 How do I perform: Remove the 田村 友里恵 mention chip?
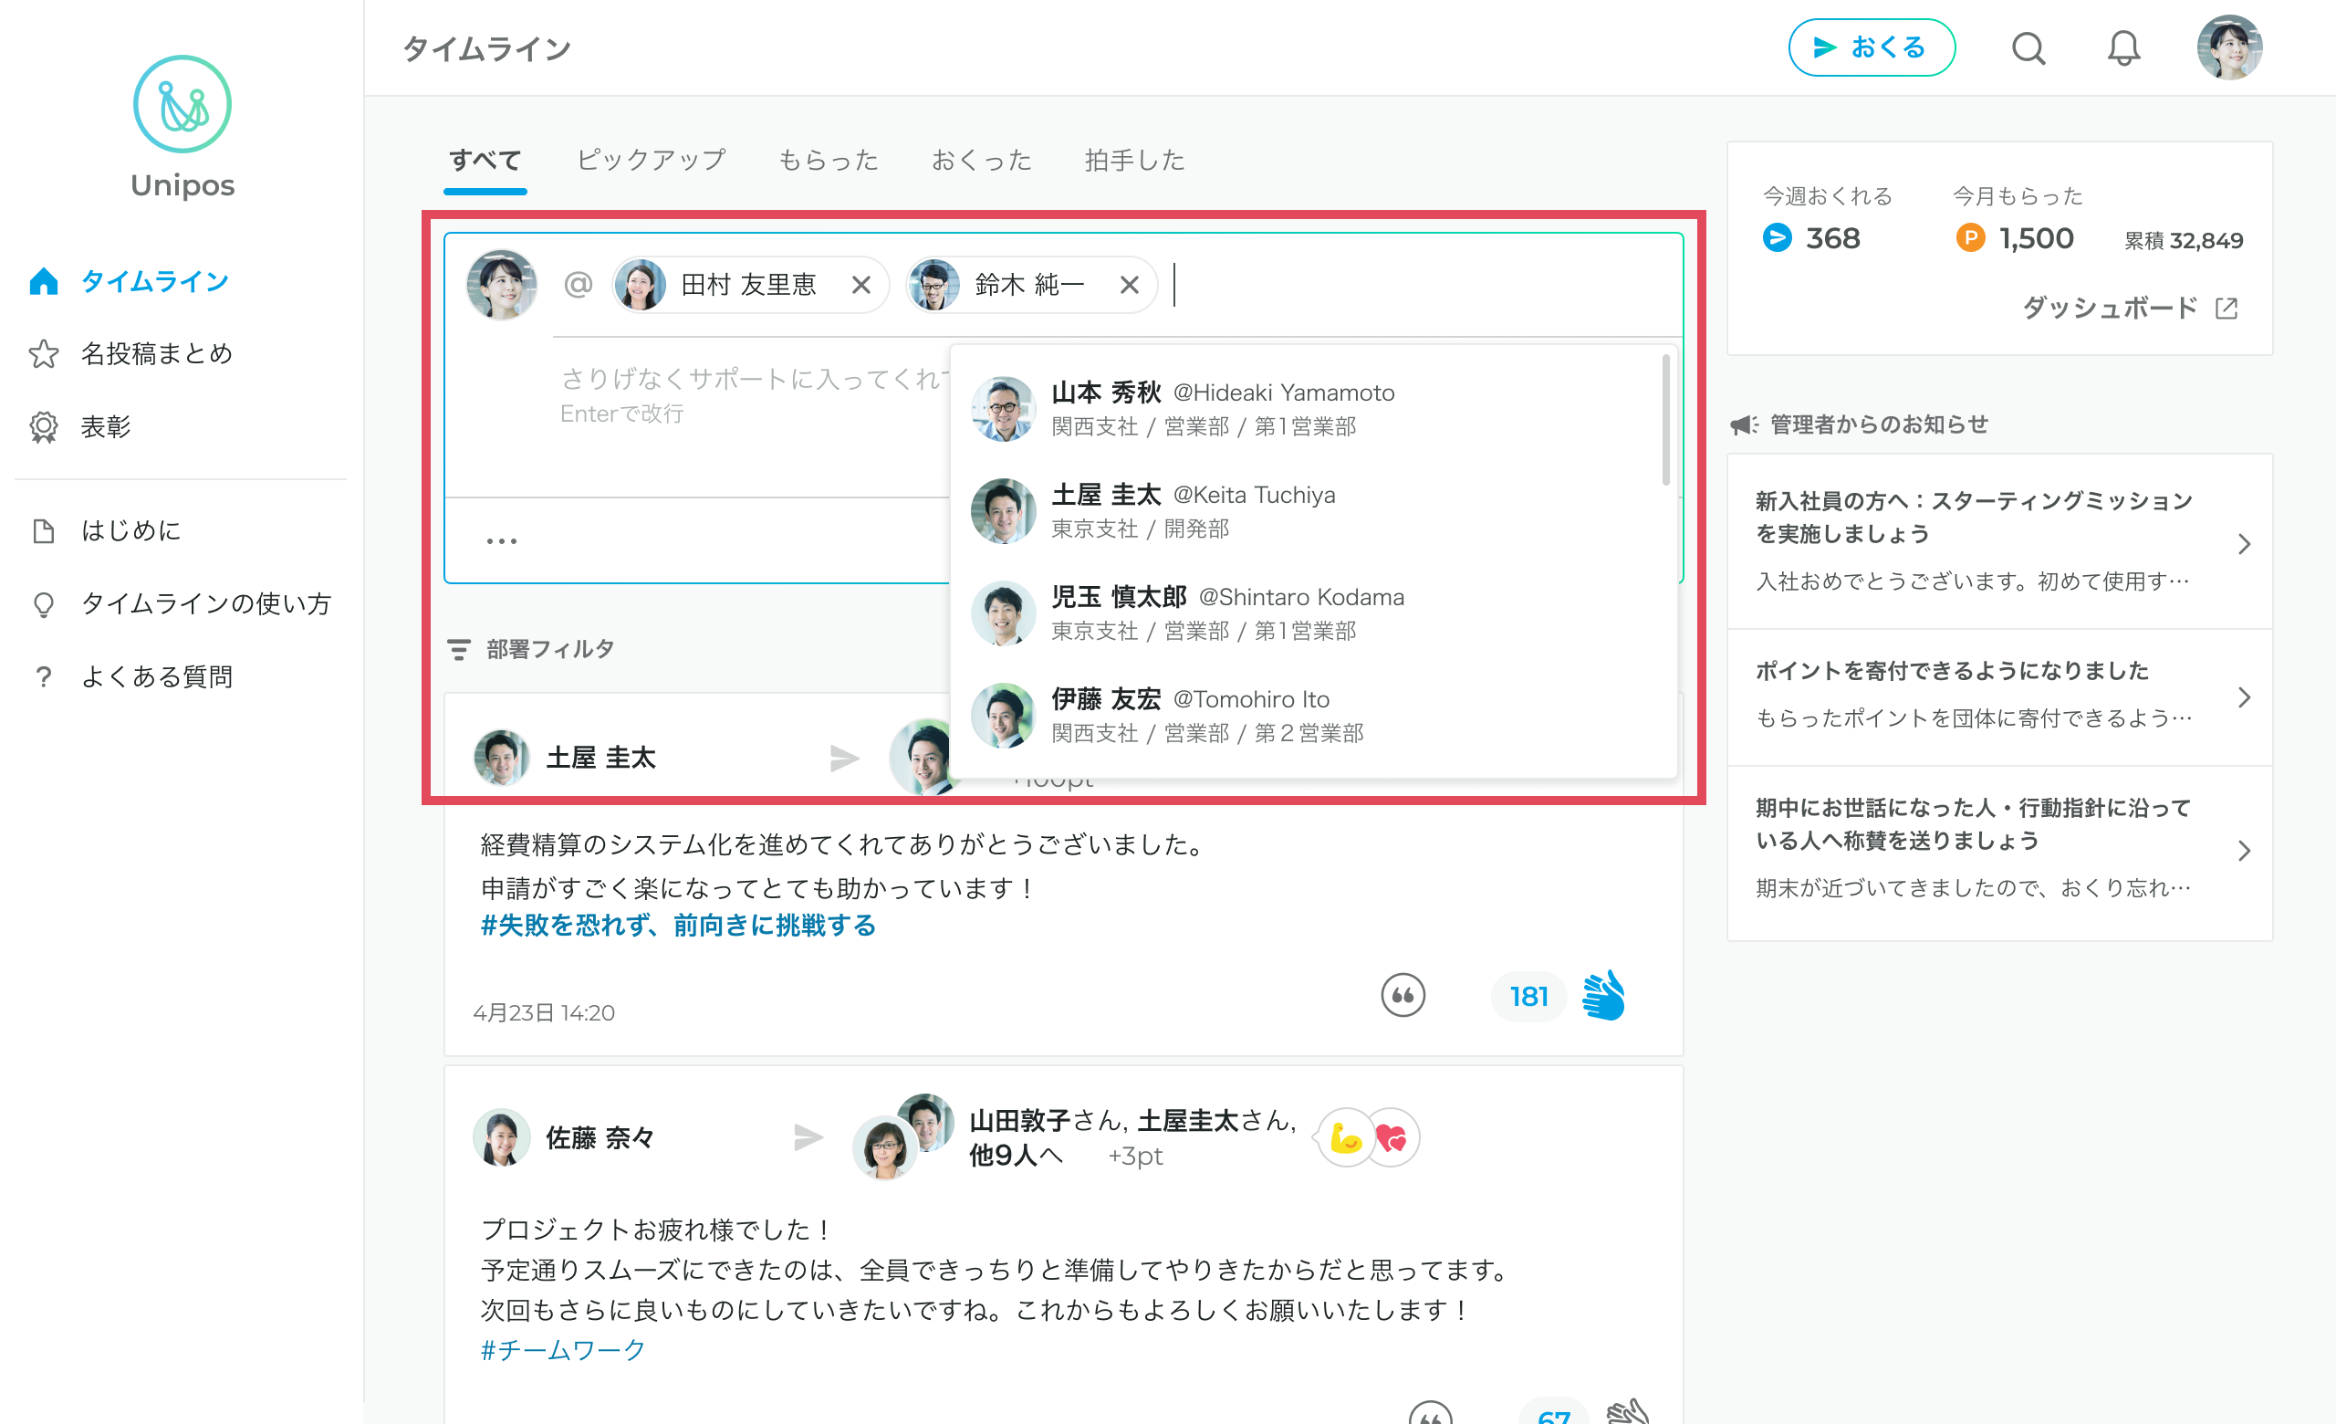[861, 285]
